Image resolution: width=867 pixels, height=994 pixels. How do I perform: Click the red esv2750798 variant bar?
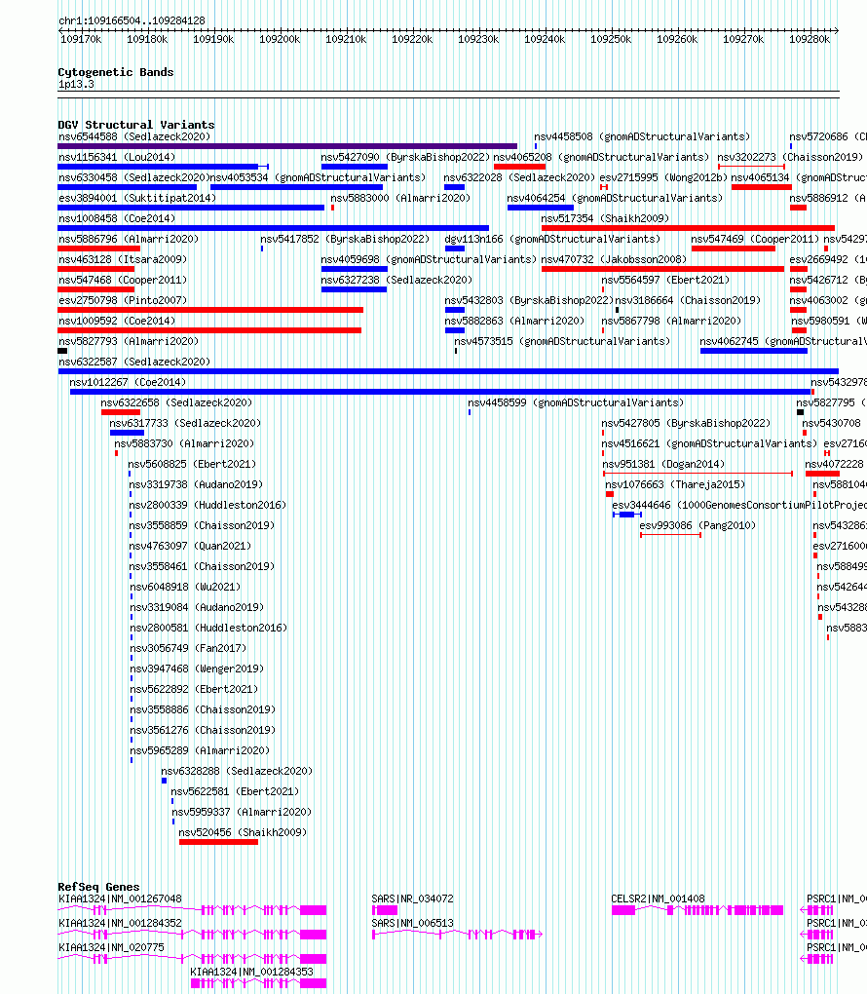(210, 310)
